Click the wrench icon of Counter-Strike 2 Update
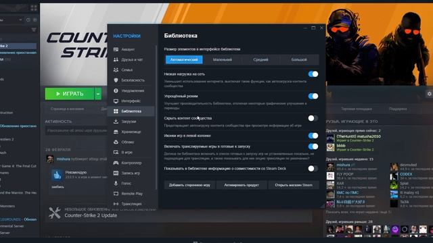 (x=54, y=213)
